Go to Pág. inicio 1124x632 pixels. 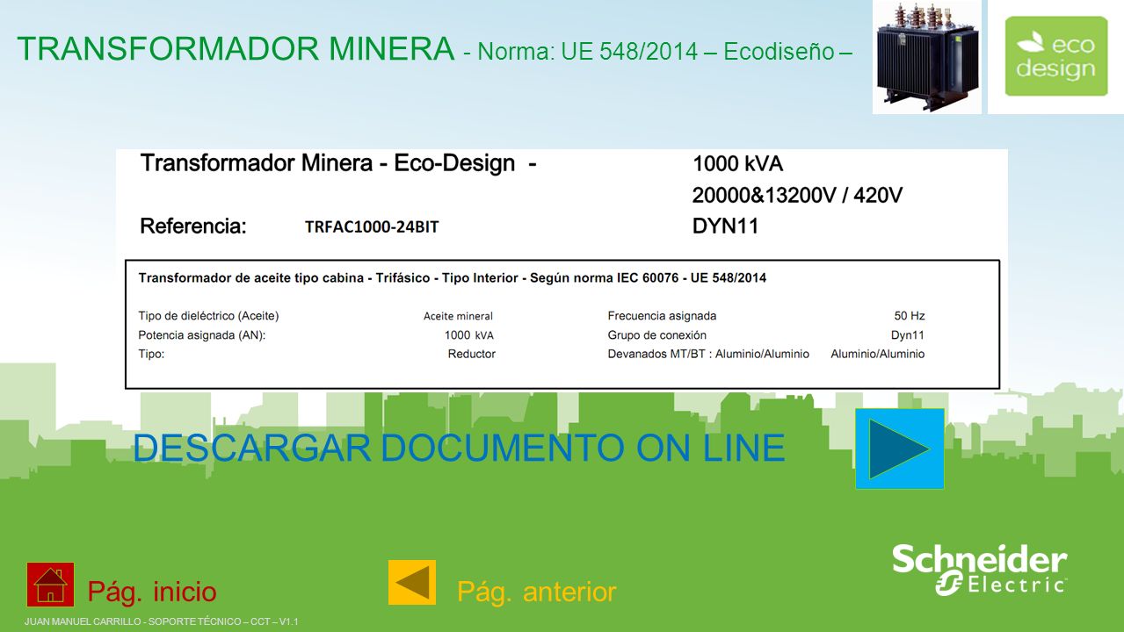pyautogui.click(x=152, y=592)
